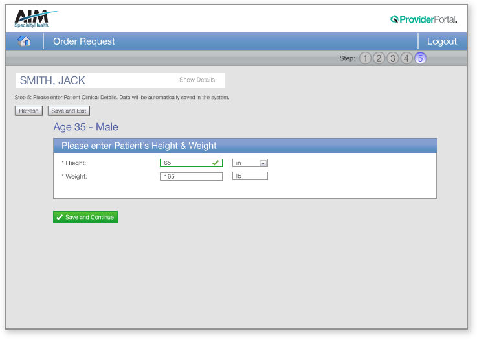
Task: Select the highlighted step 5 circle
Action: pos(420,58)
